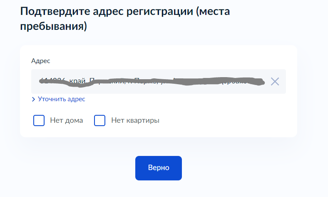
Task: Focus the address input field
Action: point(150,81)
